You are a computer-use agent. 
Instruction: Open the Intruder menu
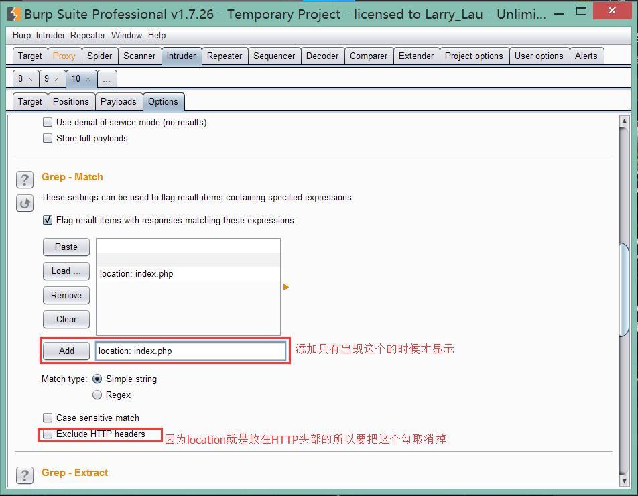click(x=50, y=36)
